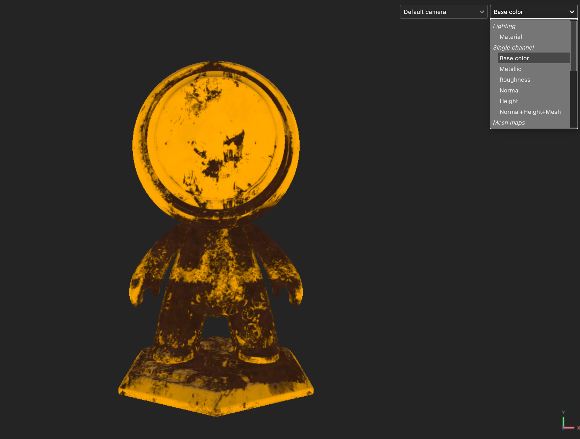580x439 pixels.
Task: Click the Single channel group header
Action: [513, 47]
